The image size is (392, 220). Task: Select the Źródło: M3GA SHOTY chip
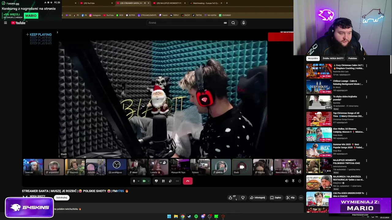[333, 58]
